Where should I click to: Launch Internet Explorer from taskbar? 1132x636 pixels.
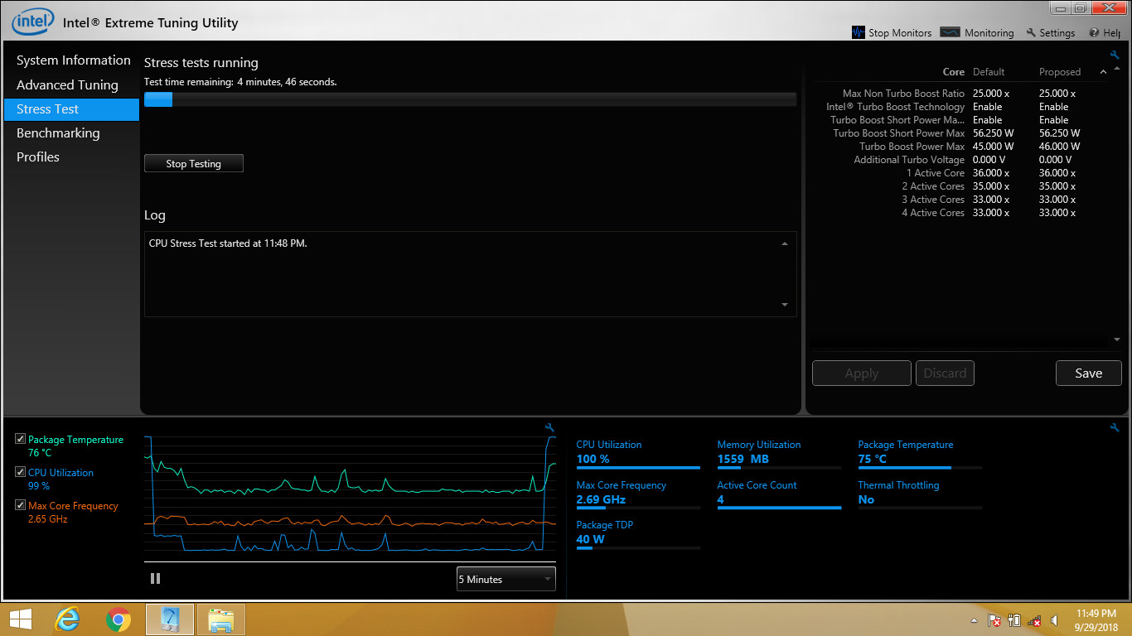(x=68, y=619)
